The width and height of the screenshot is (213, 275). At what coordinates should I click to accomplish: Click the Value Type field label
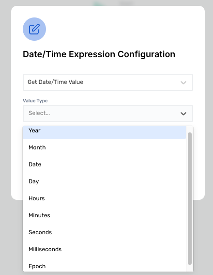[x=35, y=101]
